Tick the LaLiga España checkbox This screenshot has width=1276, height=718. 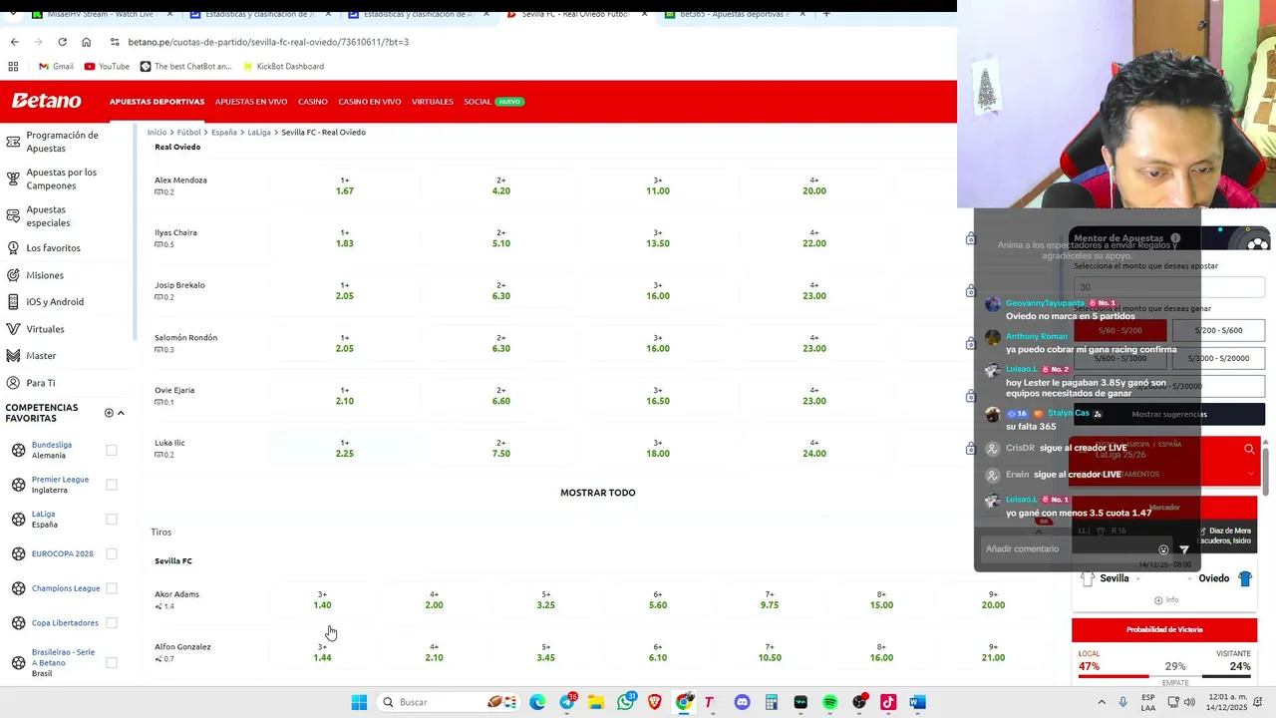[x=112, y=519]
